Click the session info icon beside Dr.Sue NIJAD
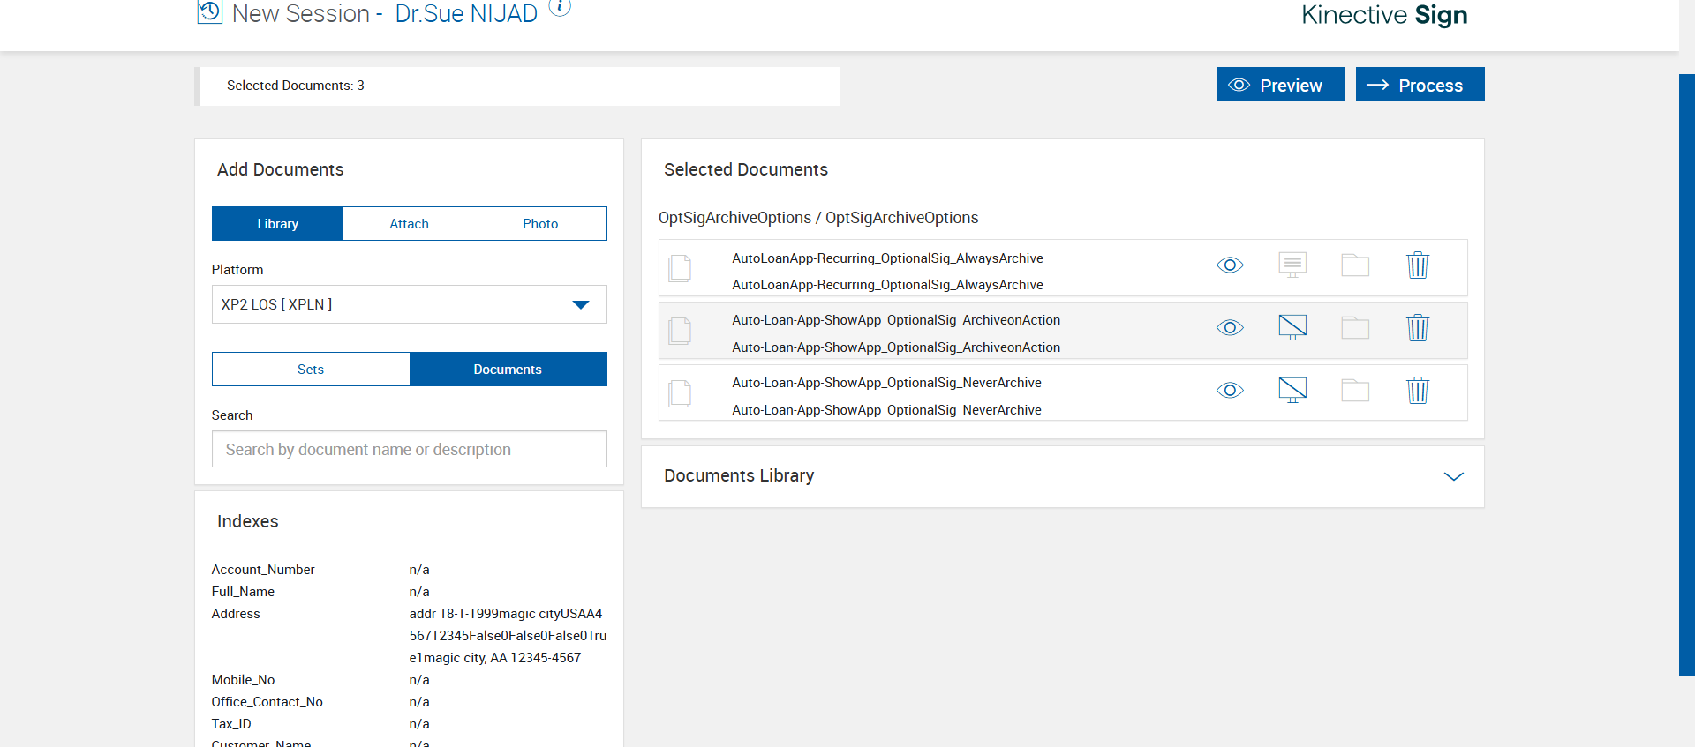The image size is (1695, 747). click(x=560, y=7)
